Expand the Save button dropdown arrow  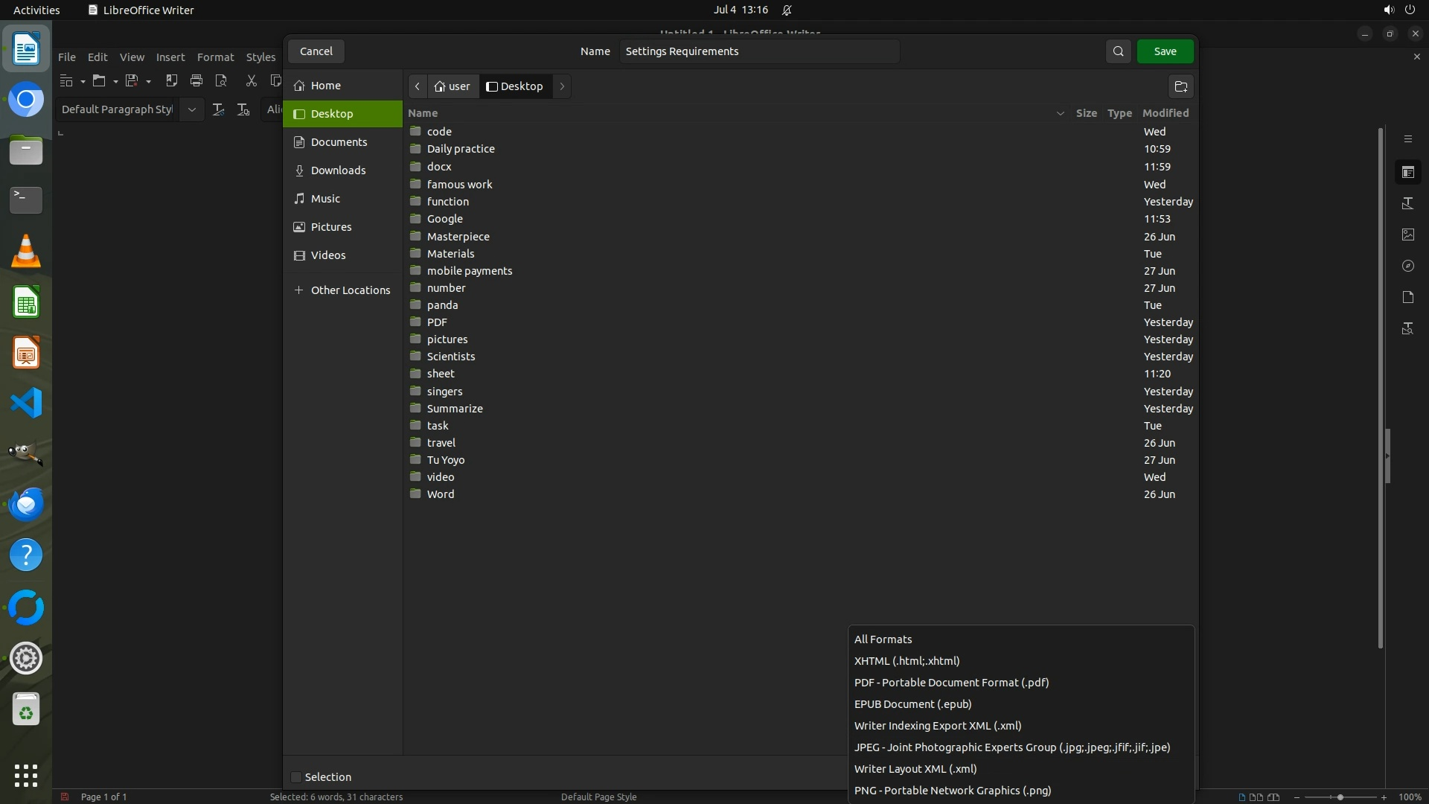[149, 81]
